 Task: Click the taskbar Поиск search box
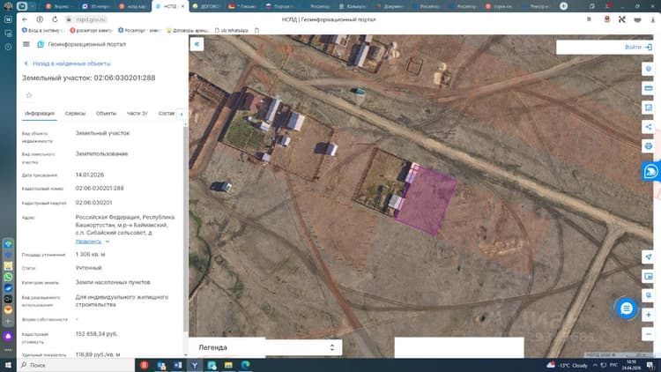pos(76,365)
